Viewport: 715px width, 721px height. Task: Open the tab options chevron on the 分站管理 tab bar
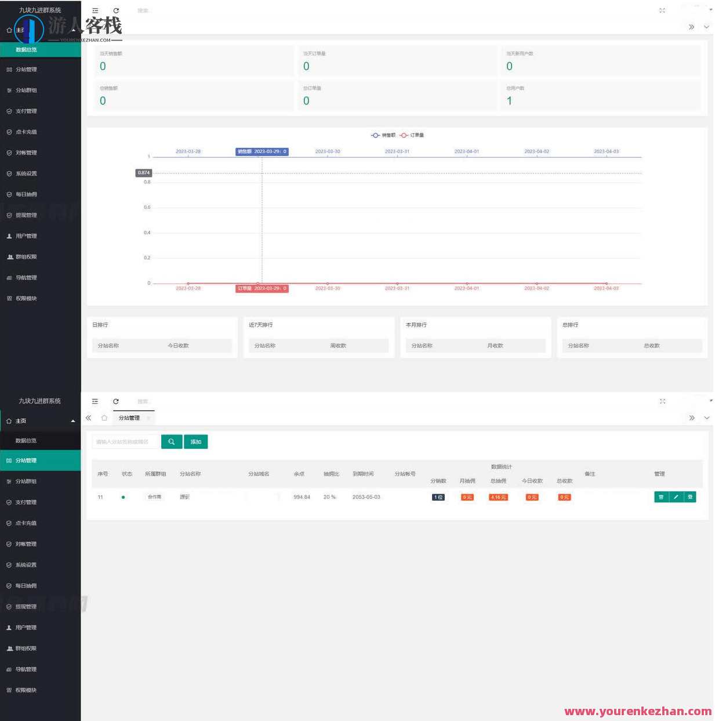point(706,418)
